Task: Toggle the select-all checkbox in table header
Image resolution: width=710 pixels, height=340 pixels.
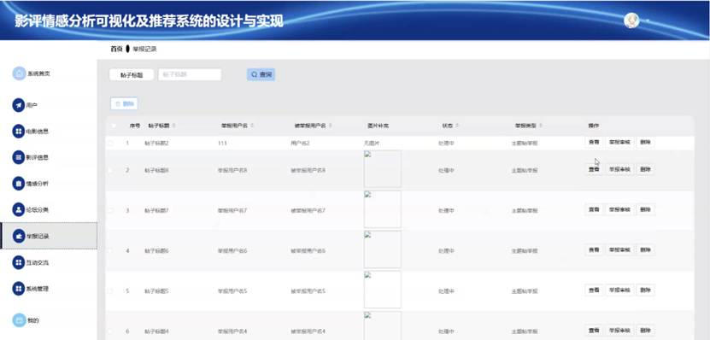Action: (x=113, y=126)
